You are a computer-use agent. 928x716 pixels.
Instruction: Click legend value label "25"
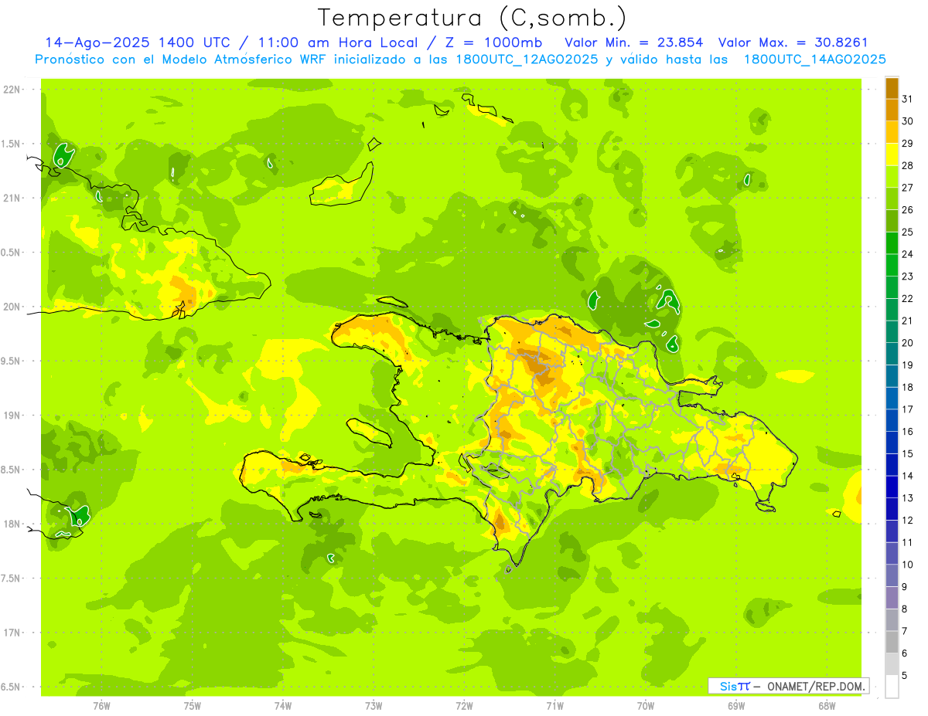908,232
